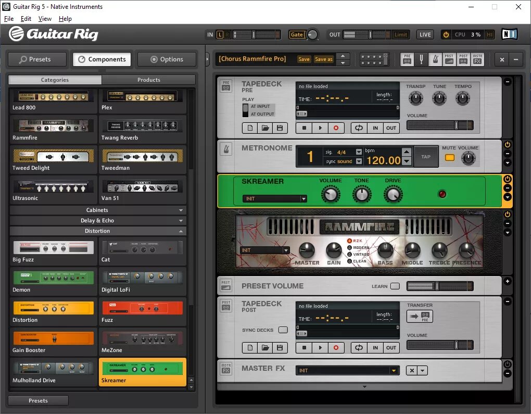Save file icon in Tapedeck Pre

pos(280,128)
